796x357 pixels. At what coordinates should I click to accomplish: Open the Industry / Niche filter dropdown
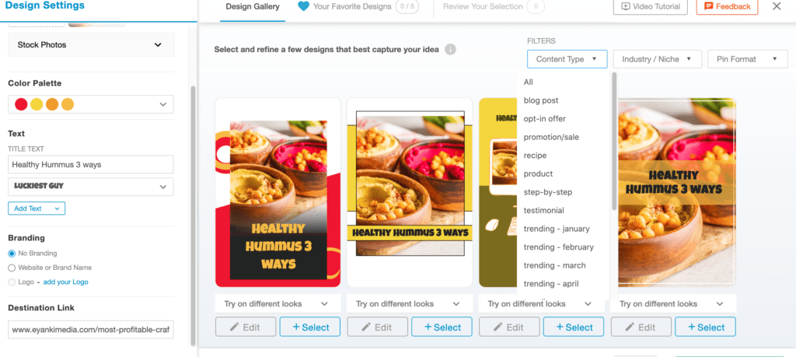click(x=658, y=59)
